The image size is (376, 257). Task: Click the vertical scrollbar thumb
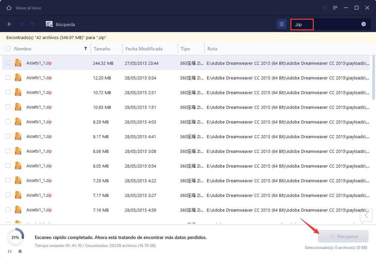pyautogui.click(x=374, y=78)
